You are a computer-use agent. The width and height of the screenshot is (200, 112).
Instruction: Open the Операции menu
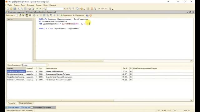click(x=31, y=5)
